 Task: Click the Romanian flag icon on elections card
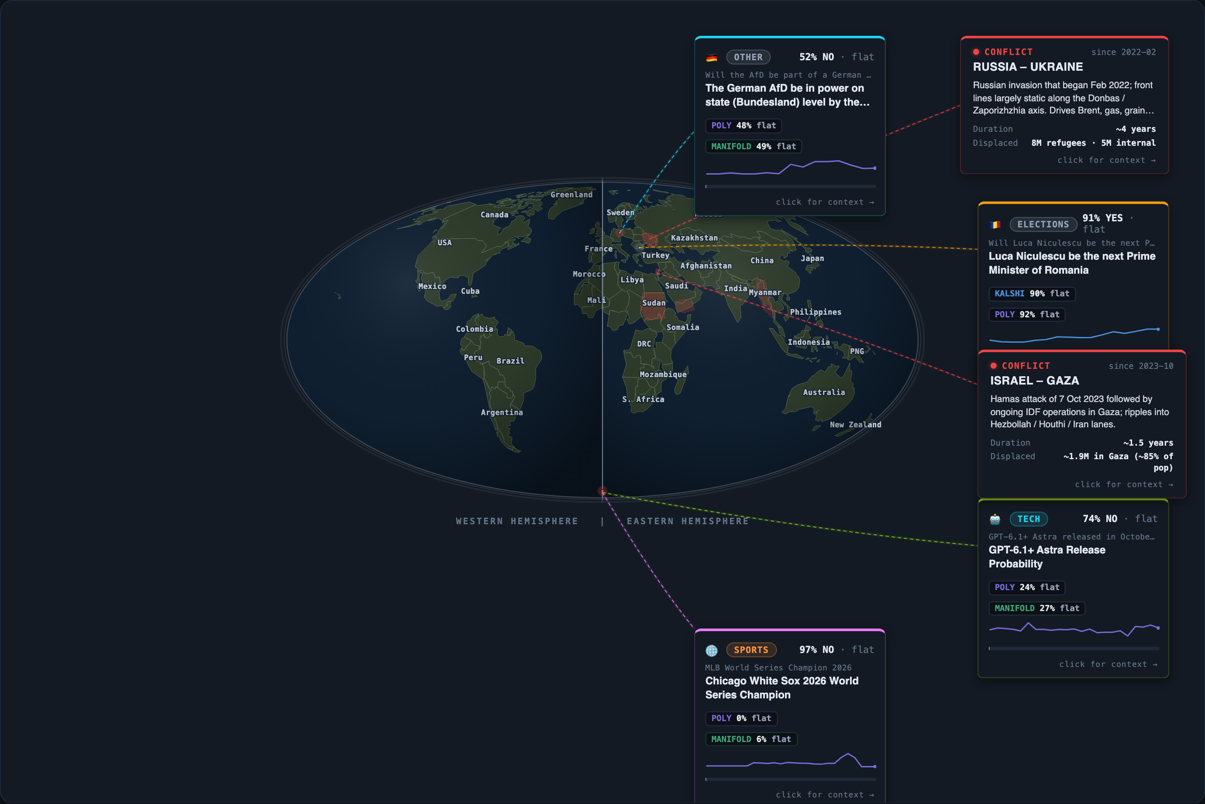995,225
